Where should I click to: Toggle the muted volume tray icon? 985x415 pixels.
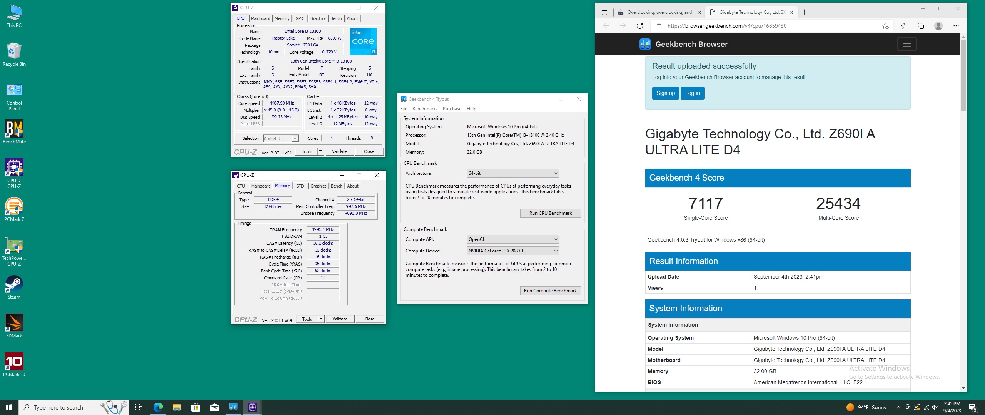click(935, 407)
